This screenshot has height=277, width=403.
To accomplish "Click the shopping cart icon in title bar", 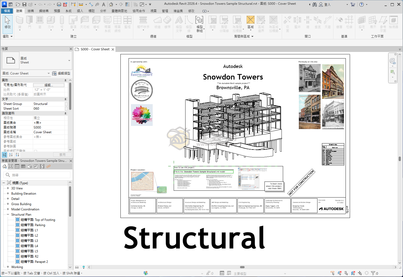I will point(353,4).
